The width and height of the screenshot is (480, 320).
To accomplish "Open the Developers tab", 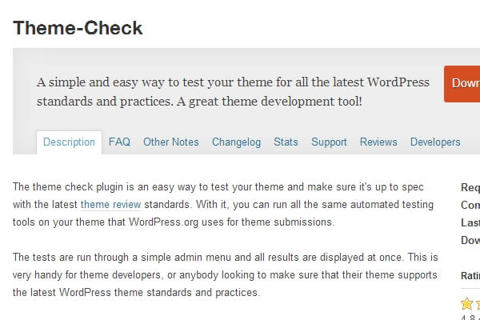I will pyautogui.click(x=435, y=142).
